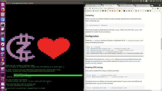
Task: Click the Press Ctrl+C to exit line
Action: 25,88
